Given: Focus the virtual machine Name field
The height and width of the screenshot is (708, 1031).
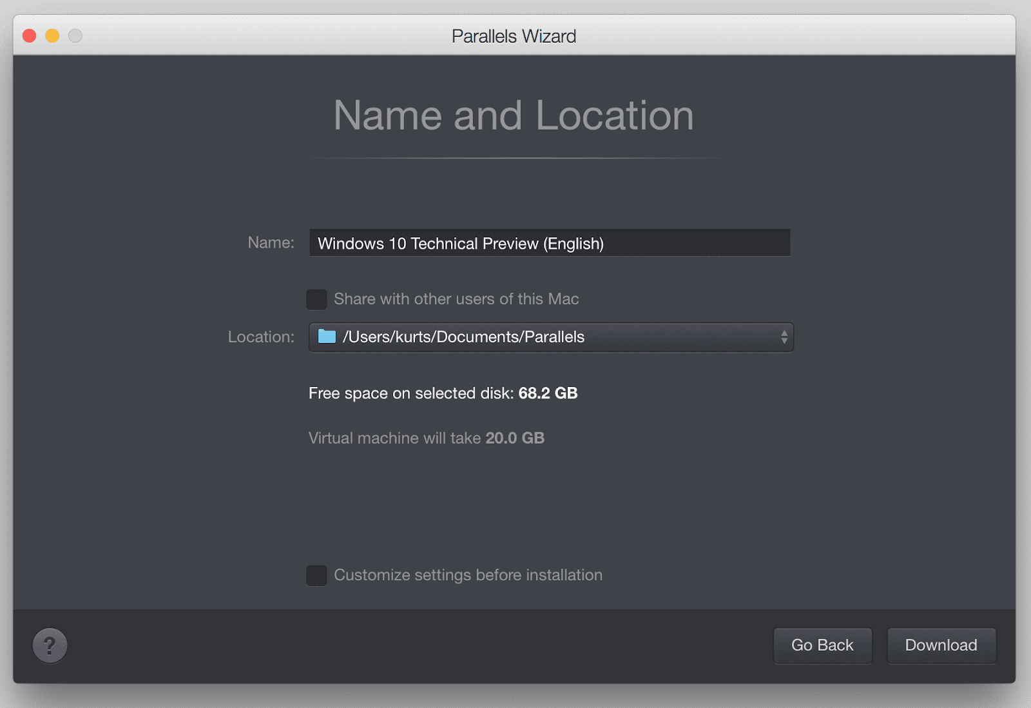Looking at the screenshot, I should point(550,243).
